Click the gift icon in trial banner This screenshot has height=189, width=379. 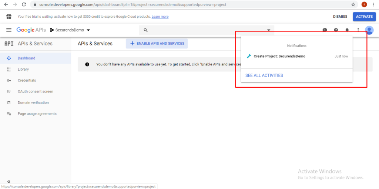pyautogui.click(x=9, y=16)
